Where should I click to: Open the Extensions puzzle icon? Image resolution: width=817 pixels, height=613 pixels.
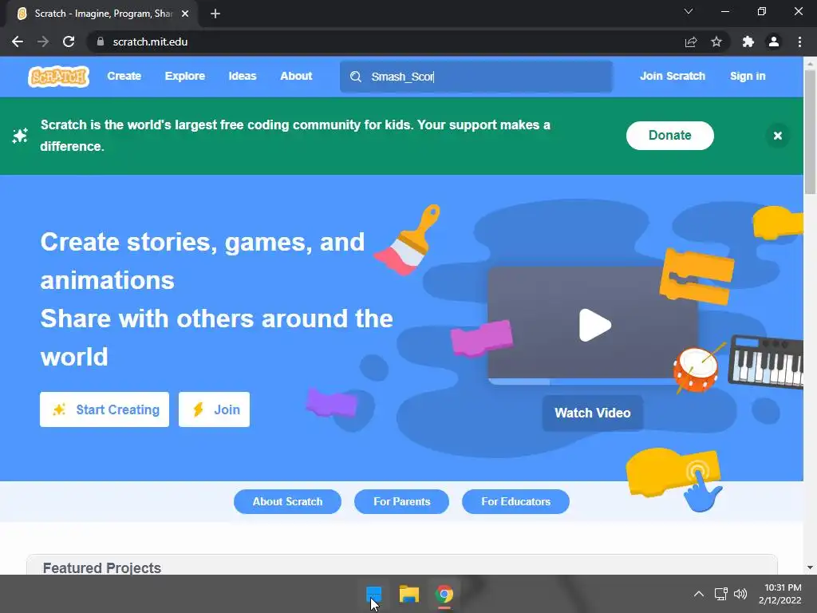(748, 42)
